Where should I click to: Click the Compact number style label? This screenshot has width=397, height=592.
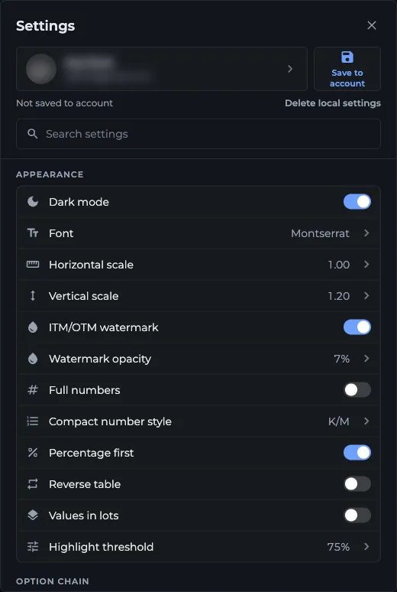coord(110,421)
